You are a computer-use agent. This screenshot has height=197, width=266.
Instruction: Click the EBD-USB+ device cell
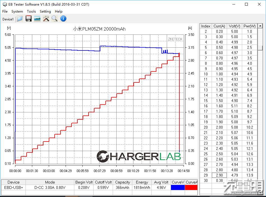click(x=13, y=187)
